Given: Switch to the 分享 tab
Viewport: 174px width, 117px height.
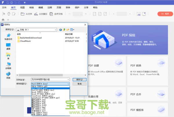Looking at the screenshot, I should (86, 8).
